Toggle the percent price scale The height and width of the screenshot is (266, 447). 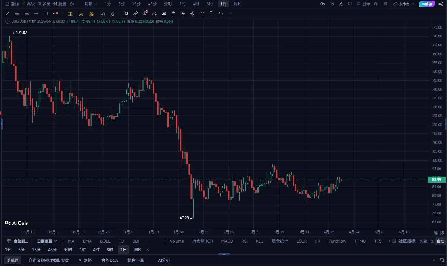pos(432,241)
